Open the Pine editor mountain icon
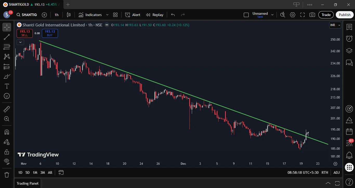355x188 pixels. click(x=349, y=120)
